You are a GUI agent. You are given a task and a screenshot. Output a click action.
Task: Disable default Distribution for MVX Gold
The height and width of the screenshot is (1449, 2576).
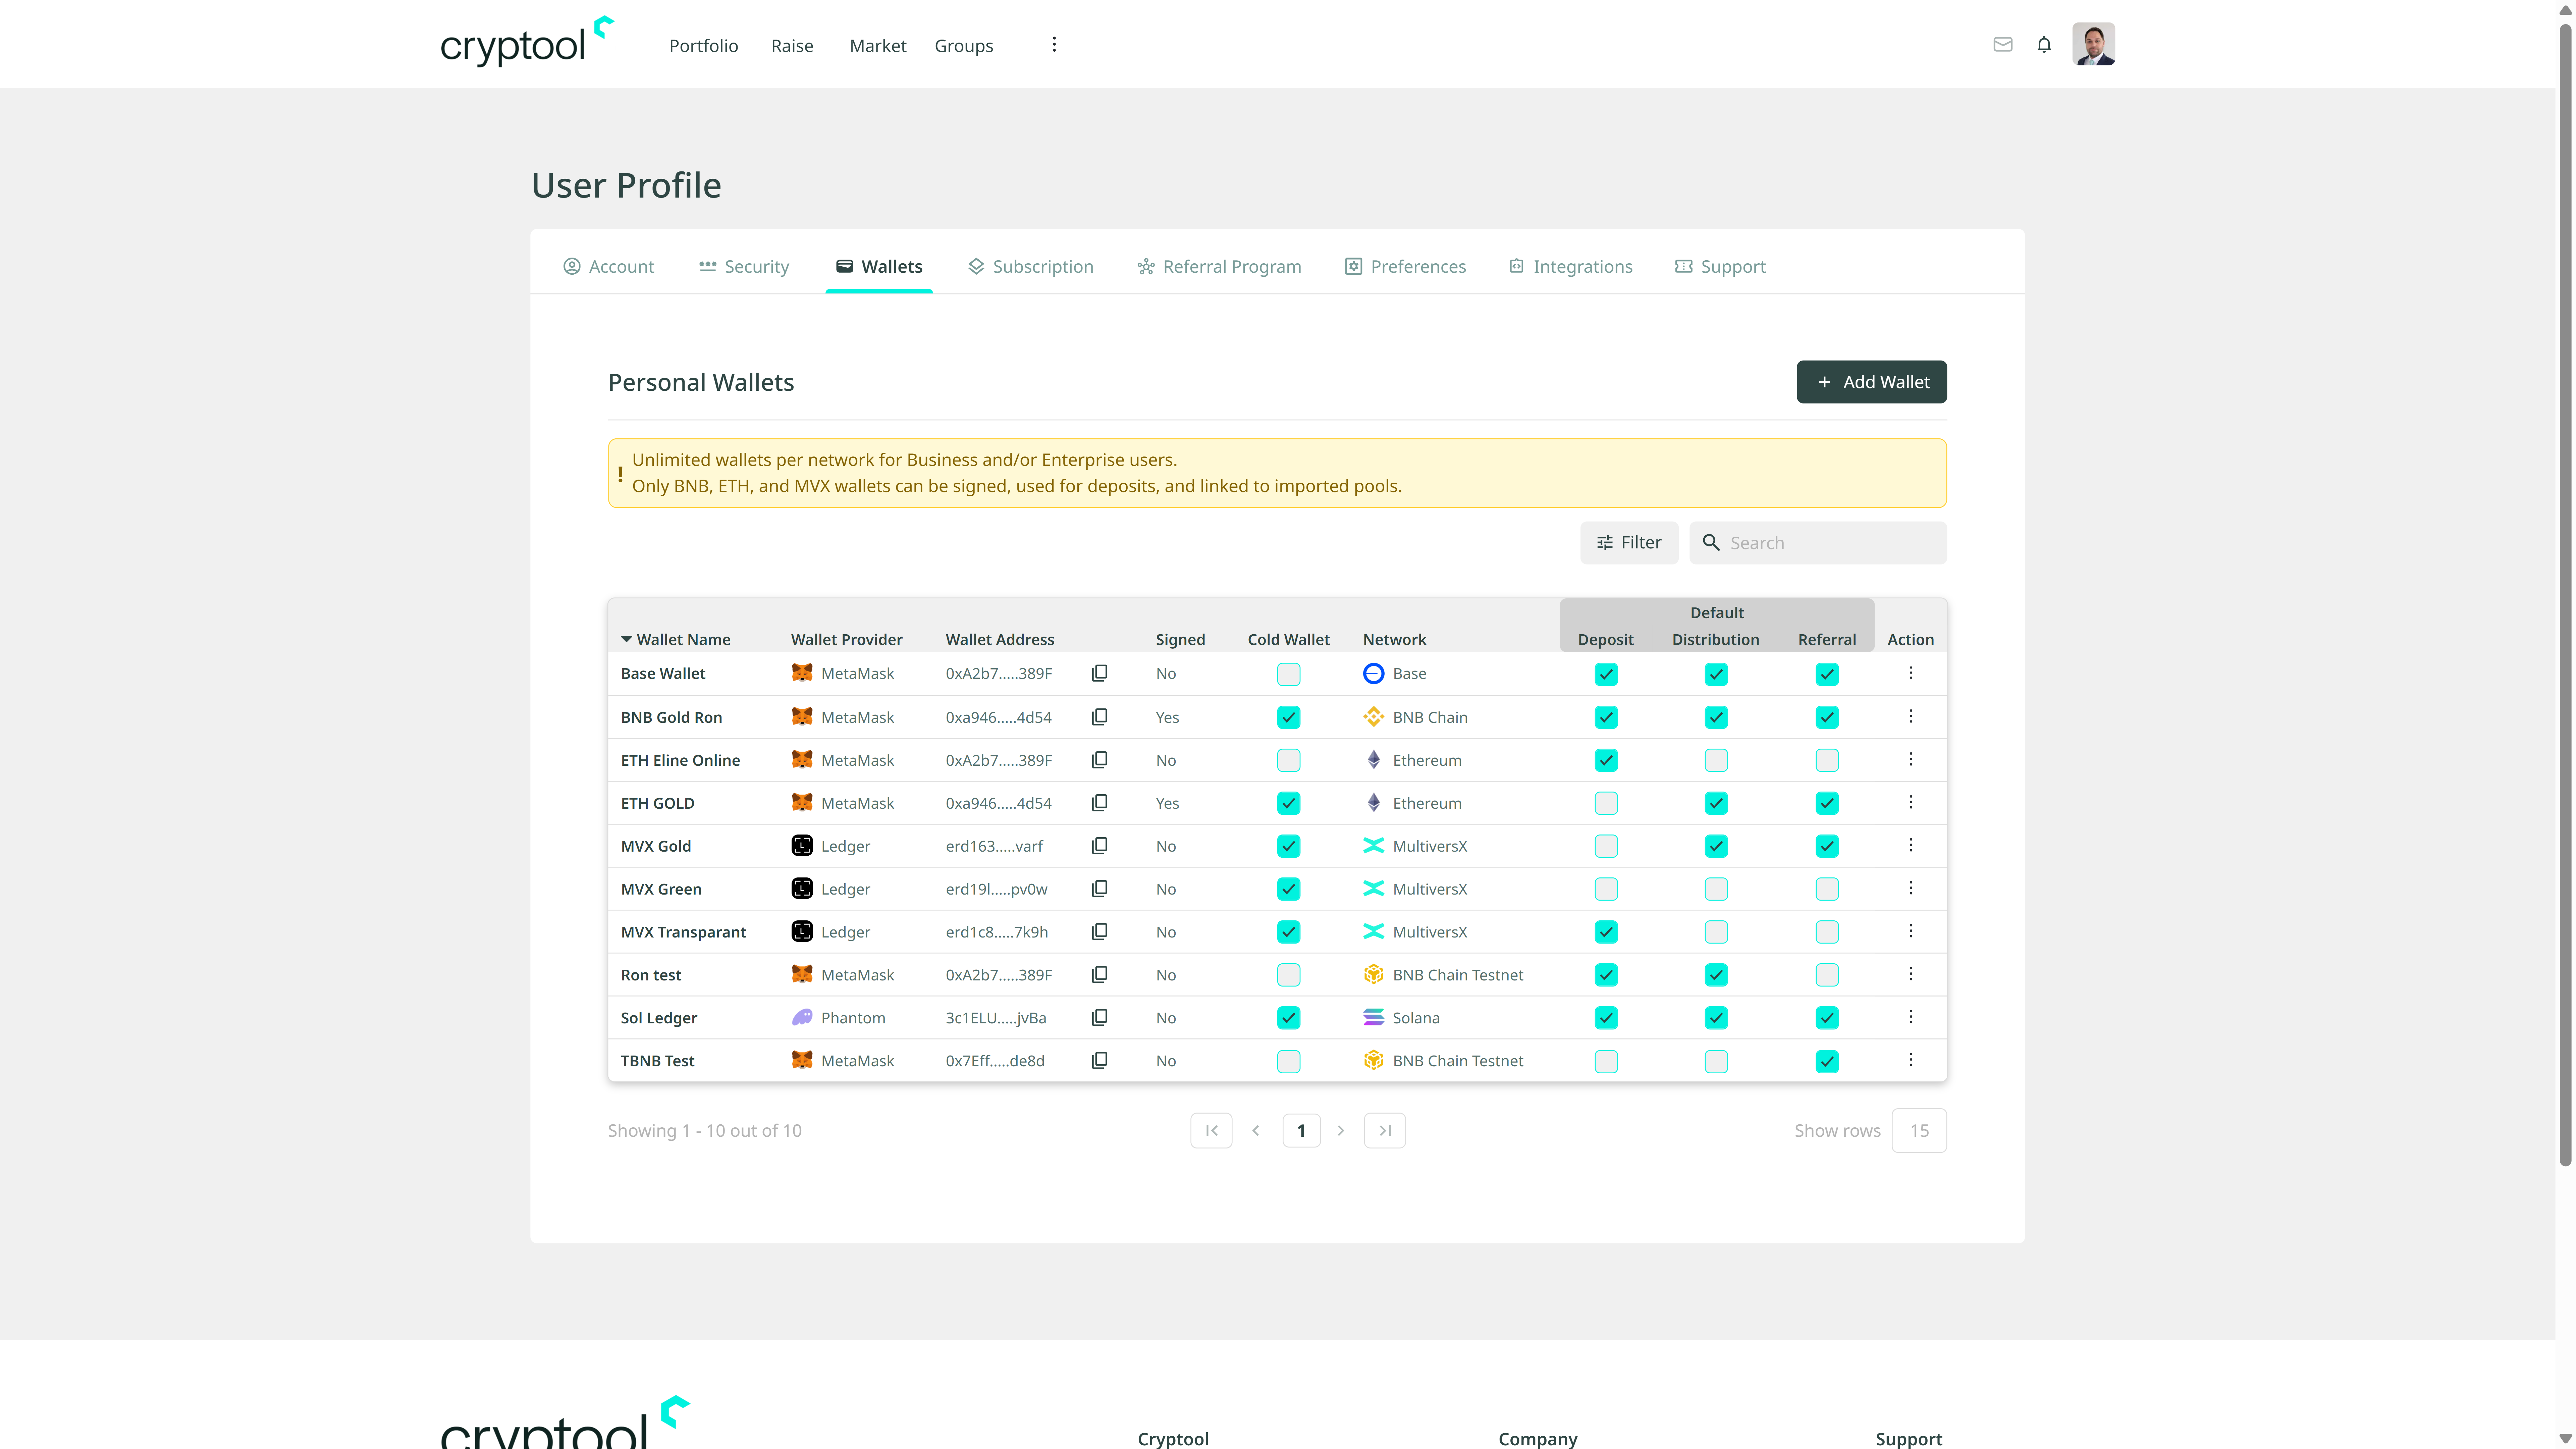coord(1716,846)
